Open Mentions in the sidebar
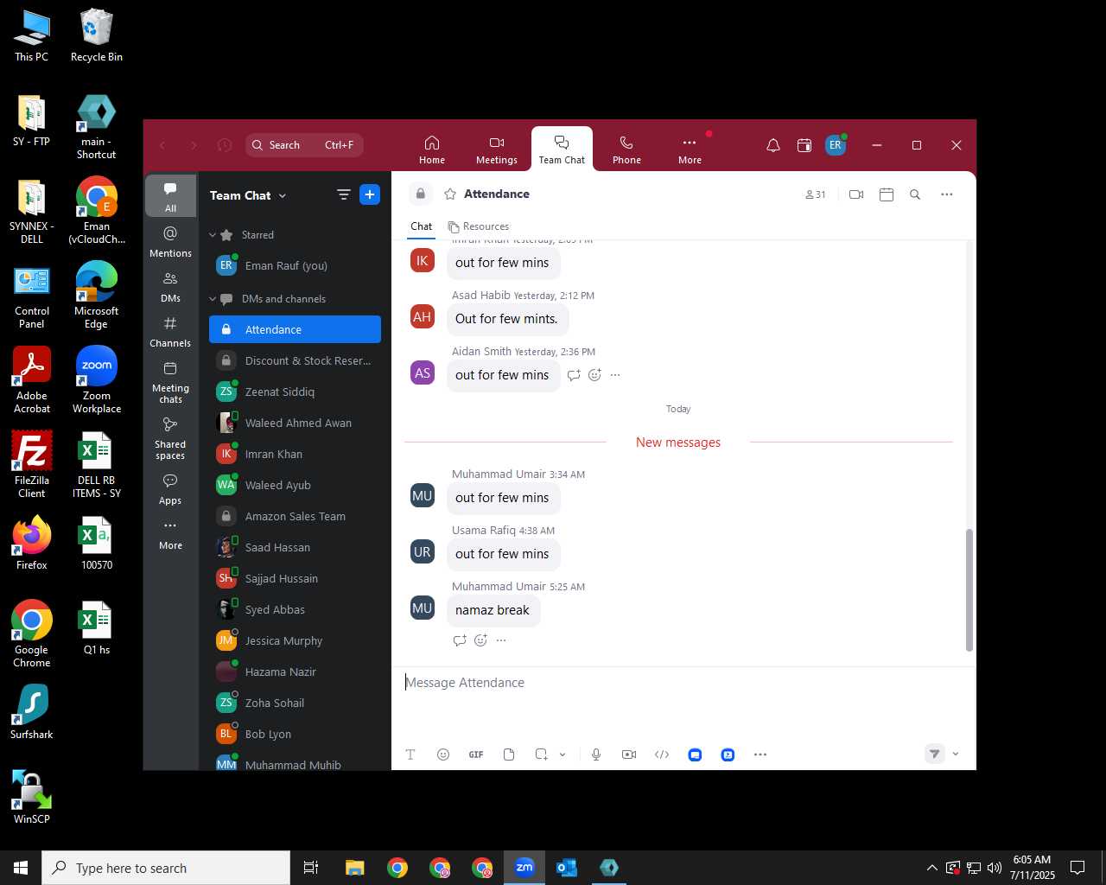This screenshot has width=1106, height=885. [x=170, y=242]
